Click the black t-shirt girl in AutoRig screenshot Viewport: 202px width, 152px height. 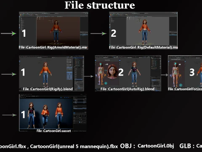(x=134, y=74)
